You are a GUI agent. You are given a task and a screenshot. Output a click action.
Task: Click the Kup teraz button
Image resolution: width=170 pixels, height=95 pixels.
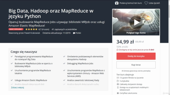(x=136, y=65)
